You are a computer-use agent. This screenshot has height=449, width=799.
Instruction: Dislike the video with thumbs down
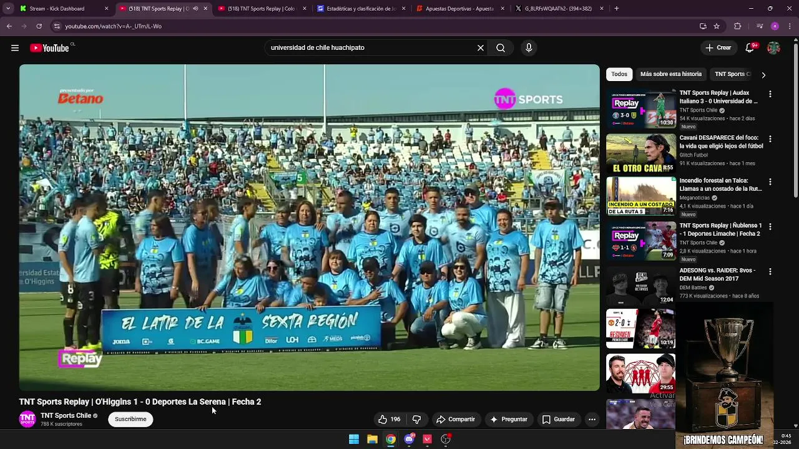tap(416, 420)
